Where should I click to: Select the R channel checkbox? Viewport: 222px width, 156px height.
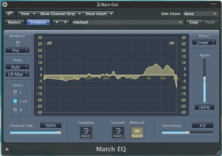point(15,110)
